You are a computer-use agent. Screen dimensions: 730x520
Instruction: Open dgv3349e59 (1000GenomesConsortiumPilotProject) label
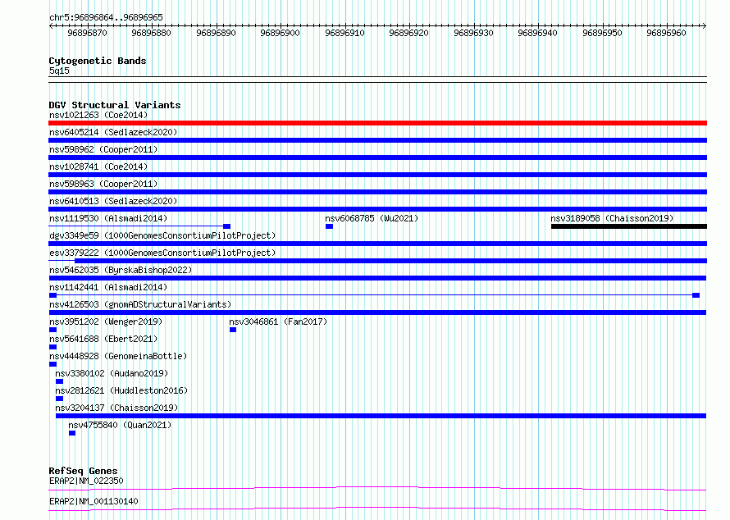(162, 235)
